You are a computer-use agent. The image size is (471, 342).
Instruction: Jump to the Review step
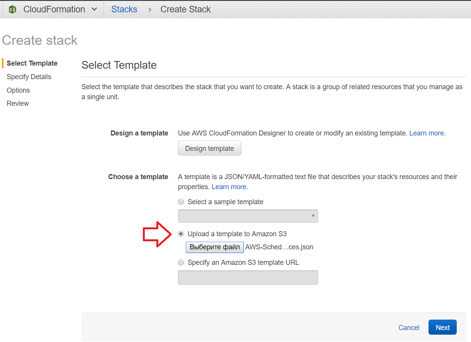coord(18,103)
